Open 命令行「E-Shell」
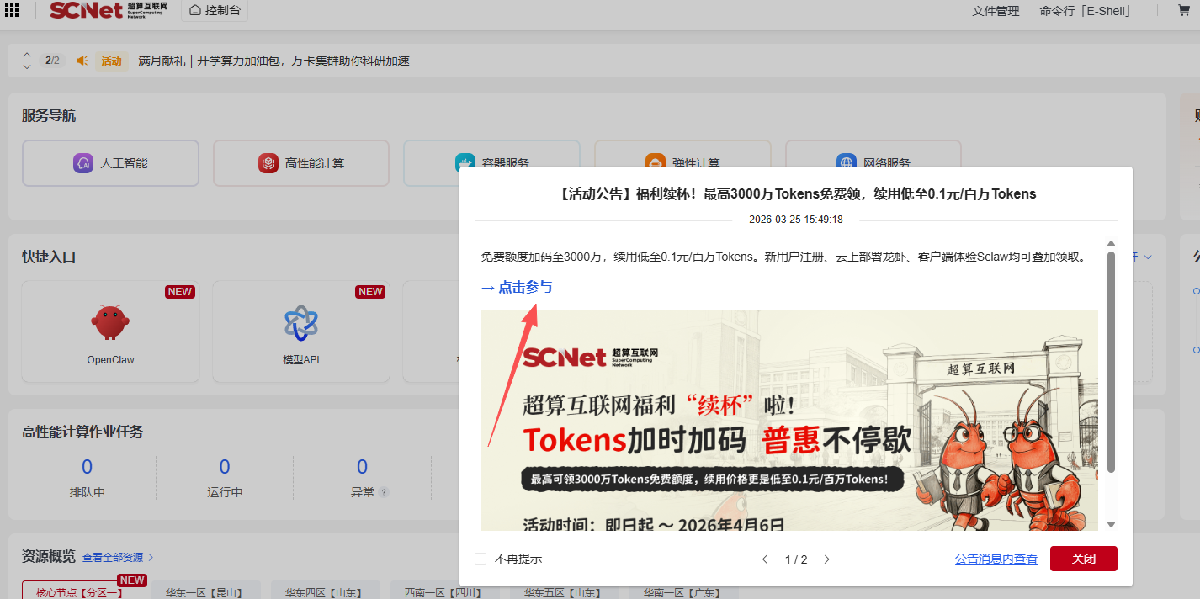This screenshot has width=1200, height=599. (x=1086, y=11)
